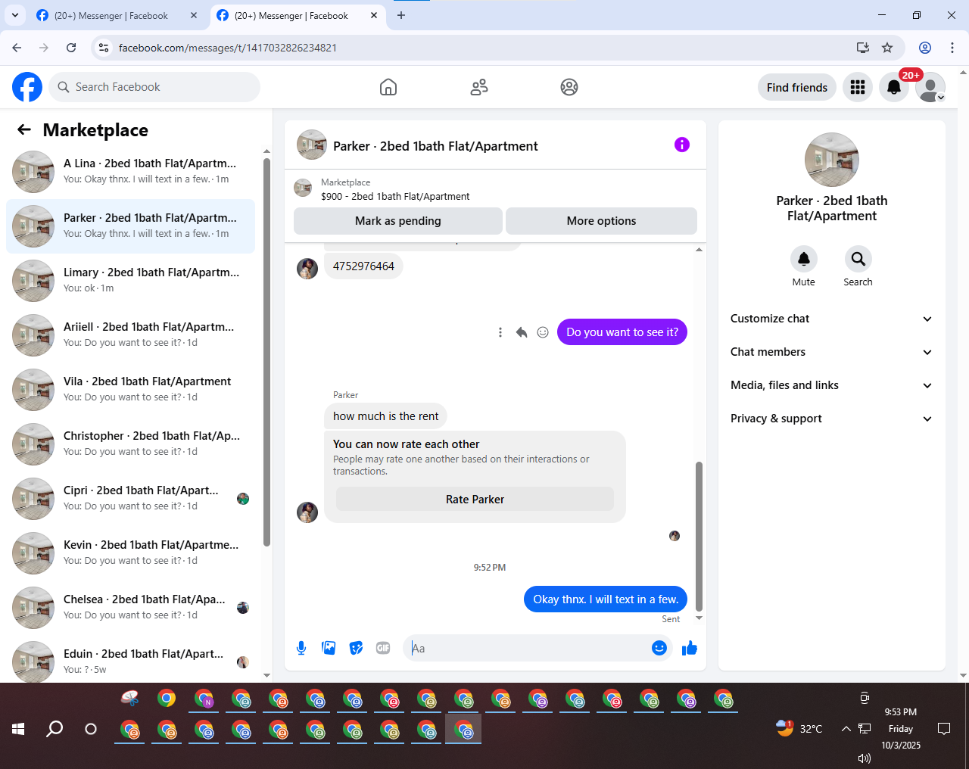Screen dimensions: 969x769
Task: Open the conversation information icon
Action: pyautogui.click(x=682, y=145)
